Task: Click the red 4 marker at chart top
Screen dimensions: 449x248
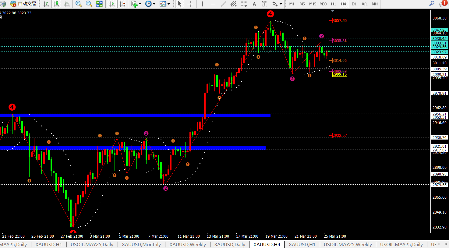Action: pyautogui.click(x=270, y=14)
